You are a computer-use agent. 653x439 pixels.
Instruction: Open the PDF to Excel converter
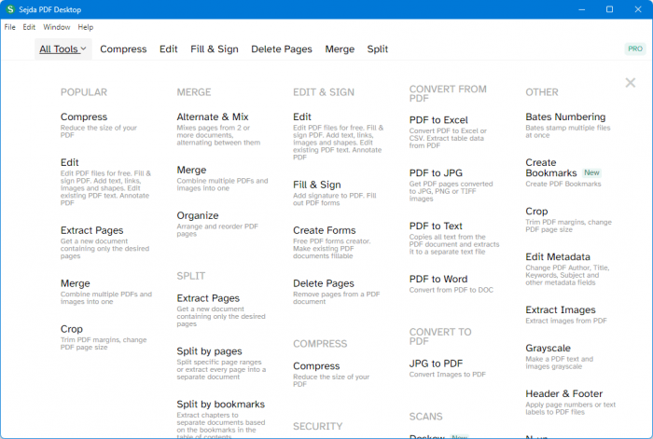(x=438, y=120)
